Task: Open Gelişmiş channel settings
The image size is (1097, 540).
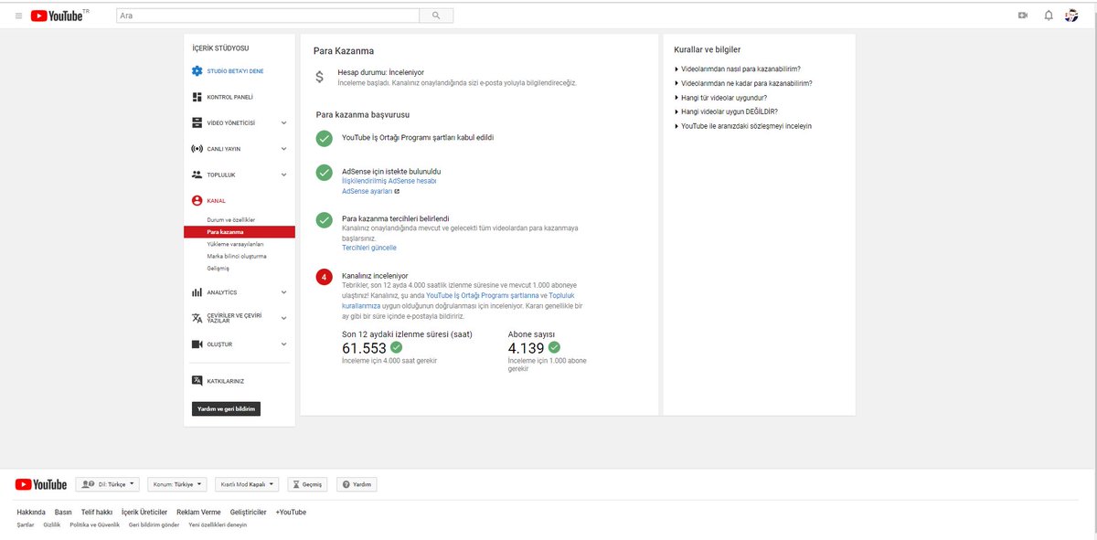Action: coord(218,268)
